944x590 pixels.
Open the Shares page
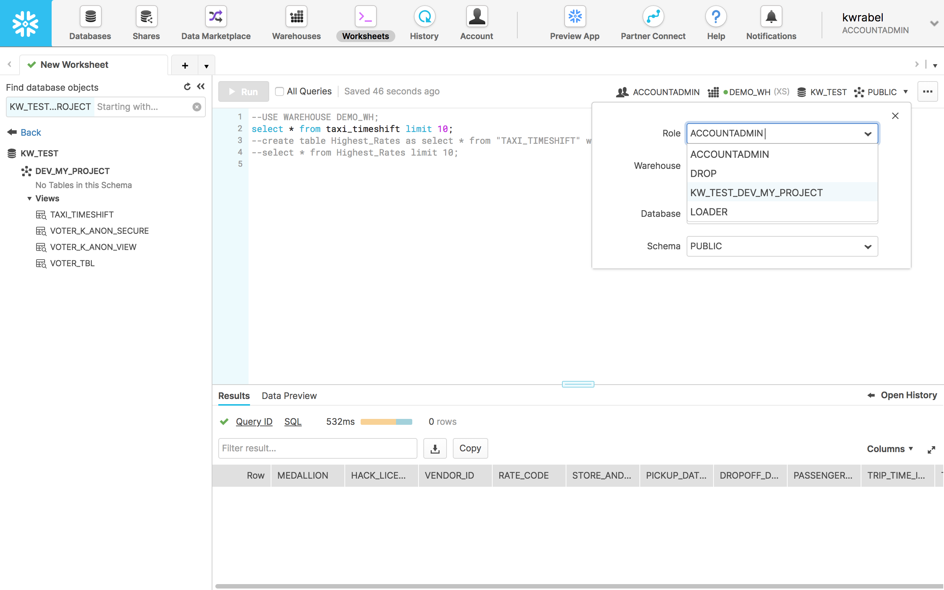pos(146,23)
